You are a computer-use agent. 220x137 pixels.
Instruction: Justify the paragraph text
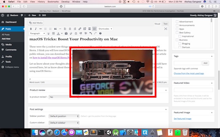pyautogui.click(x=53, y=34)
